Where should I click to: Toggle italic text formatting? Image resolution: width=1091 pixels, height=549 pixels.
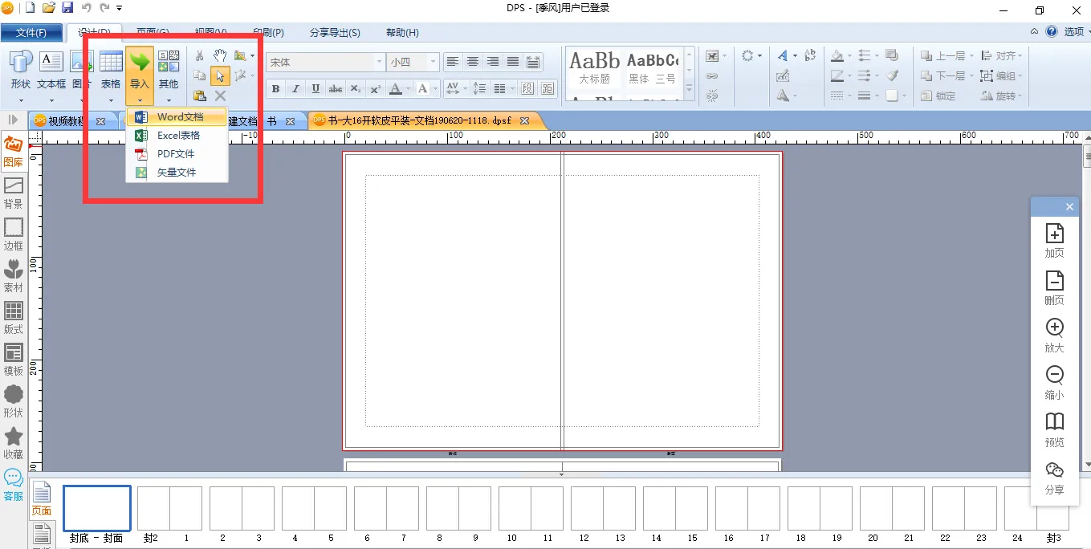coord(295,89)
